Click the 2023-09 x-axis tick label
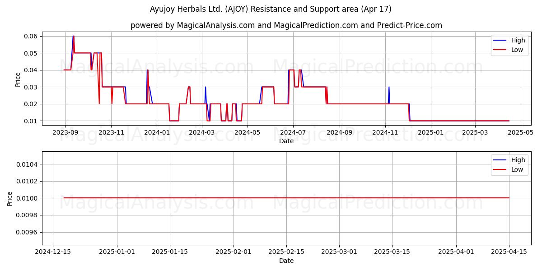Image resolution: width=542 pixels, height=271 pixels. (65, 133)
